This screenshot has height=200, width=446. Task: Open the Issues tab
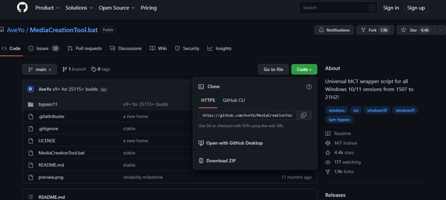coord(43,48)
